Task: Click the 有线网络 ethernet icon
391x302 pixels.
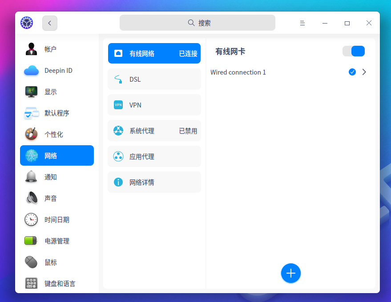Action: tap(118, 53)
